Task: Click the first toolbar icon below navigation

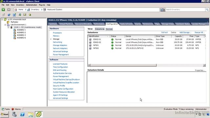Action: click(x=4, y=15)
